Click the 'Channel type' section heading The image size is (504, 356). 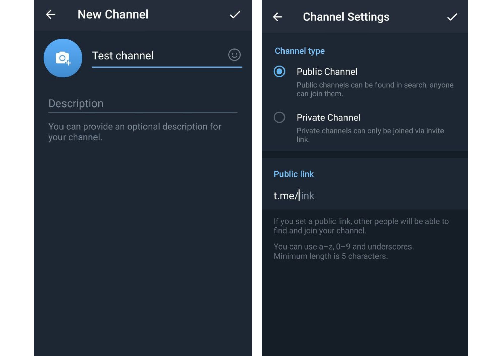[x=299, y=51]
